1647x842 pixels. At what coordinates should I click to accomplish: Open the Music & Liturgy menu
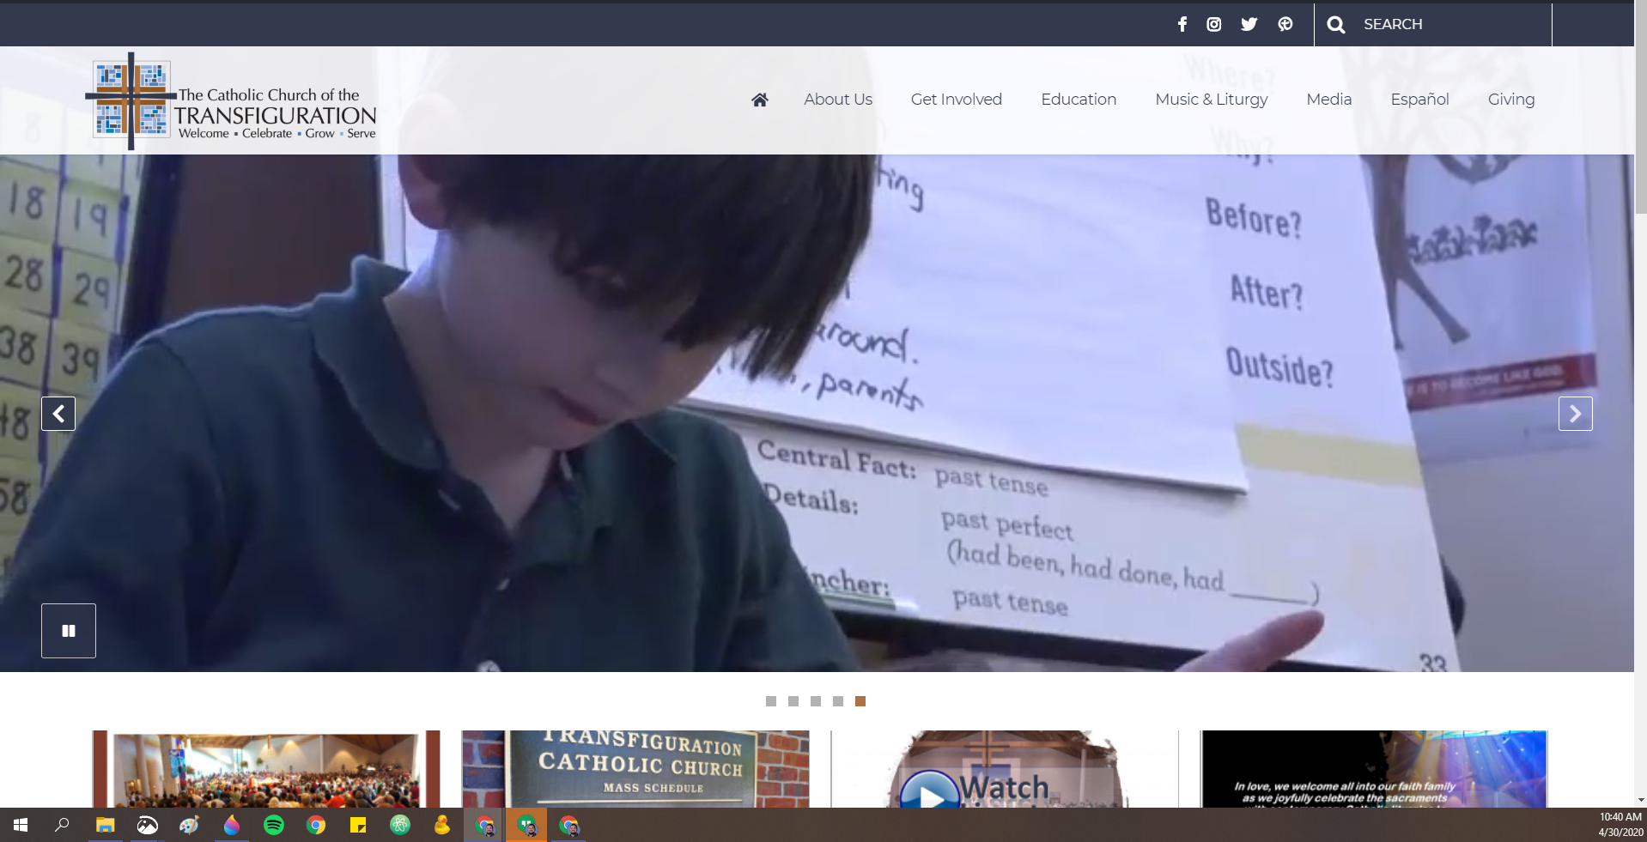(x=1211, y=100)
